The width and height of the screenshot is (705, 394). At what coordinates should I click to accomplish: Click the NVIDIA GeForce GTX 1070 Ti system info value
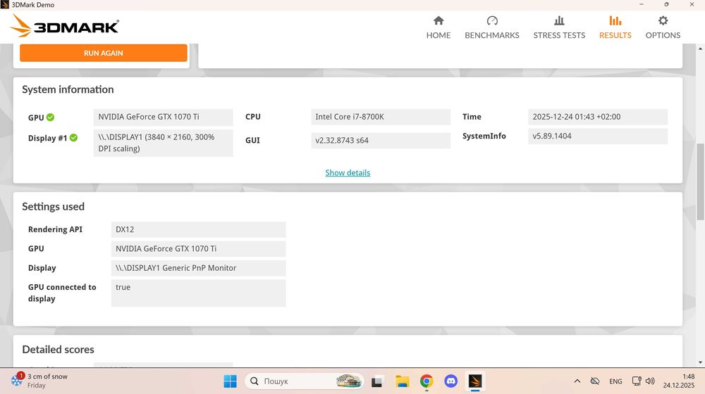click(x=164, y=117)
